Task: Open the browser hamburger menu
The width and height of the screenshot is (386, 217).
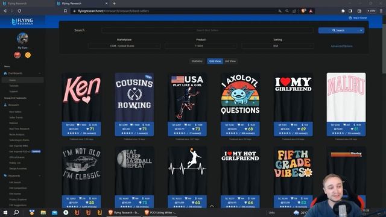Action: (381, 11)
